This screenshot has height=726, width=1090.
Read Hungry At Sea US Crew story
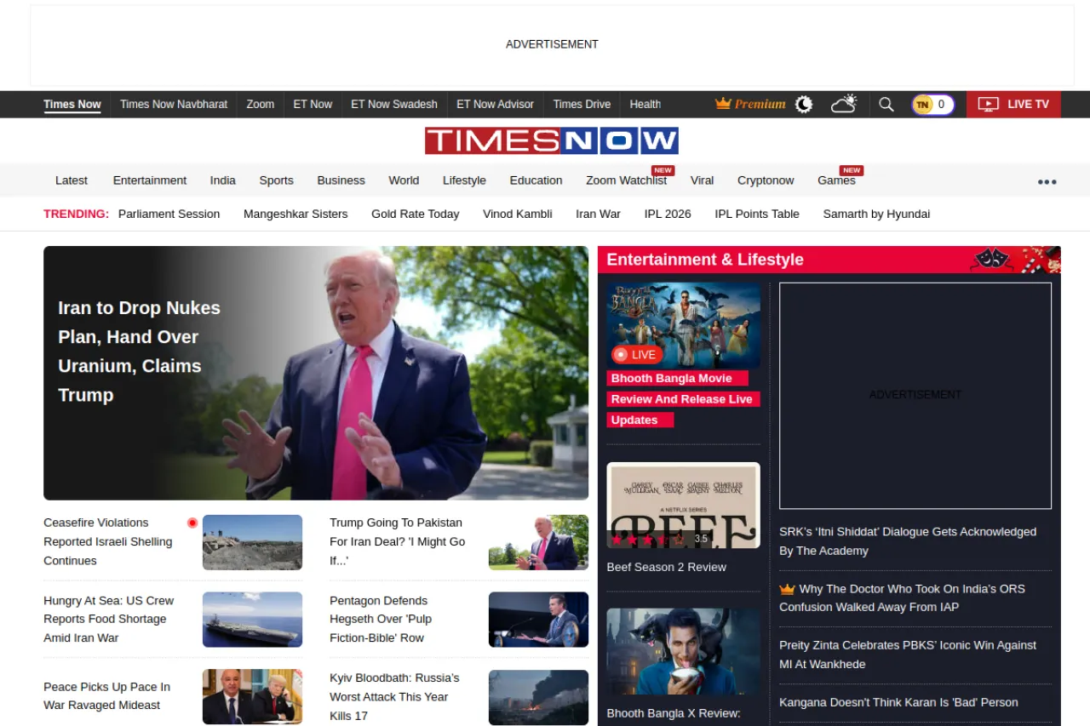[109, 619]
